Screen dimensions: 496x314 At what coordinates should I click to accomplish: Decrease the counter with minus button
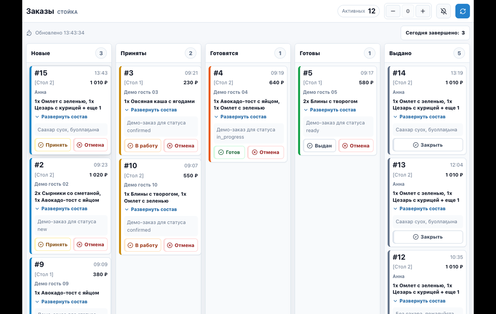tap(393, 11)
